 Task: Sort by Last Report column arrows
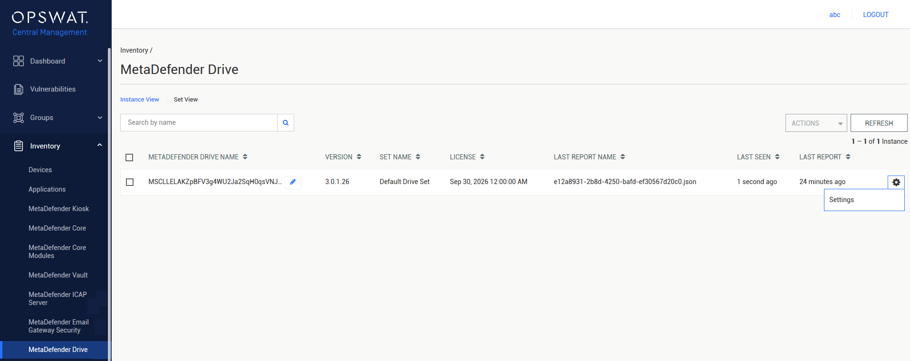click(848, 157)
